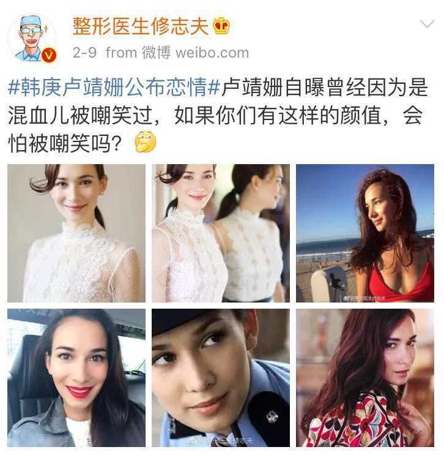Screen dimensions: 444x455
Task: Open the photo with mirror reflection
Action: pyautogui.click(x=221, y=233)
